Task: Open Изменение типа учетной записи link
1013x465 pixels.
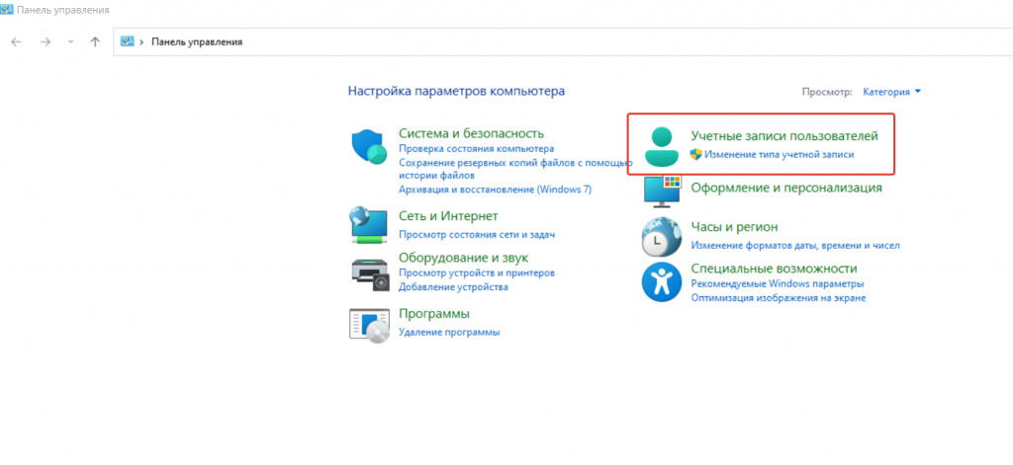Action: click(x=778, y=155)
